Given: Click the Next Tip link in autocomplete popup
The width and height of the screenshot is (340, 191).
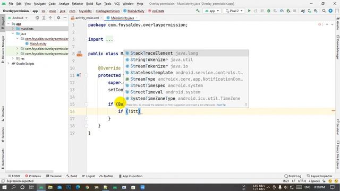Looking at the screenshot, I should (221, 105).
